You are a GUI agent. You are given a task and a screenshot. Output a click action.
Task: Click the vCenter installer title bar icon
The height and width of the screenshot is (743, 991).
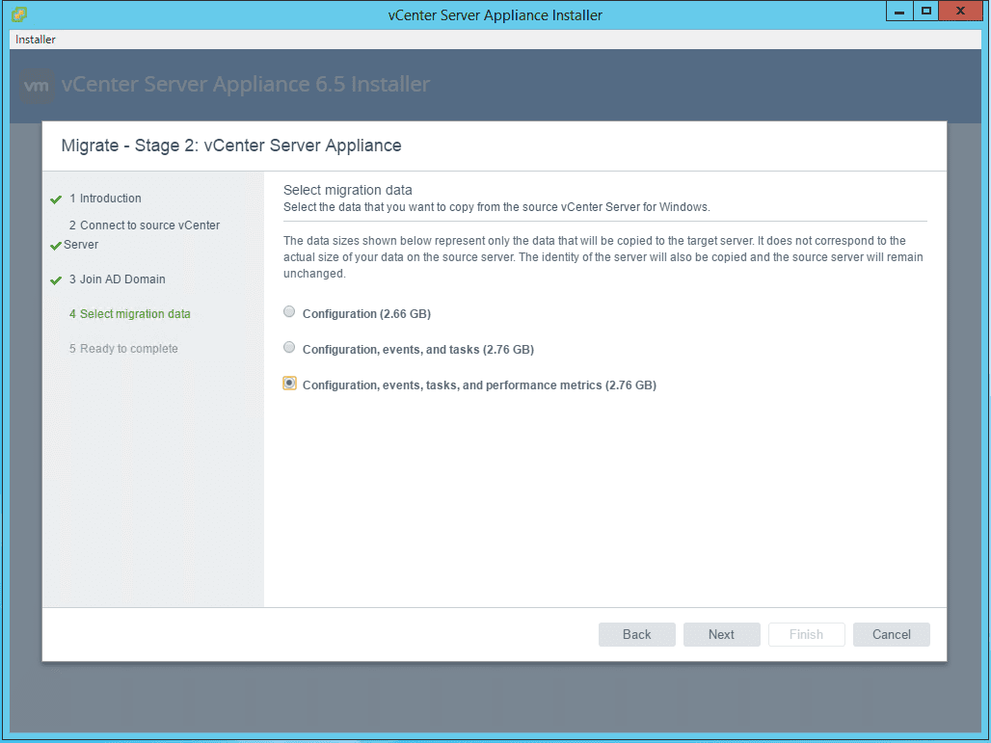pyautogui.click(x=19, y=13)
